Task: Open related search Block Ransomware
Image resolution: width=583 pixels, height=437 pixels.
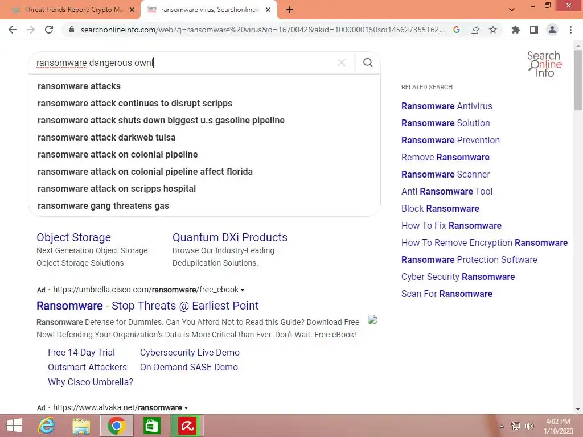Action: [x=440, y=209]
